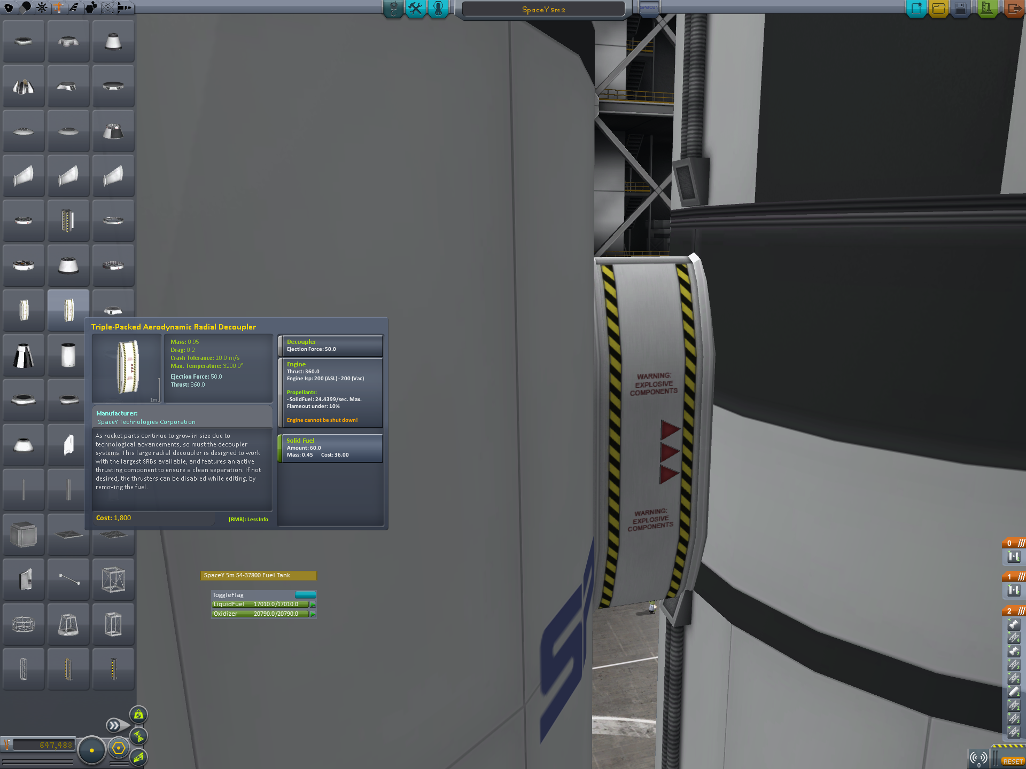Image resolution: width=1026 pixels, height=769 pixels.
Task: Open the Utility category tab with gears icon
Action: tap(91, 7)
